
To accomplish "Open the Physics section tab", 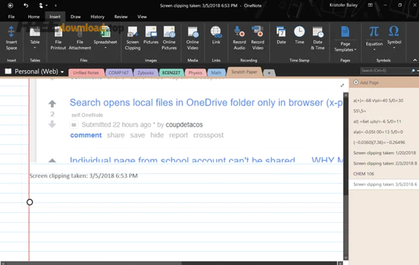I will pos(195,73).
